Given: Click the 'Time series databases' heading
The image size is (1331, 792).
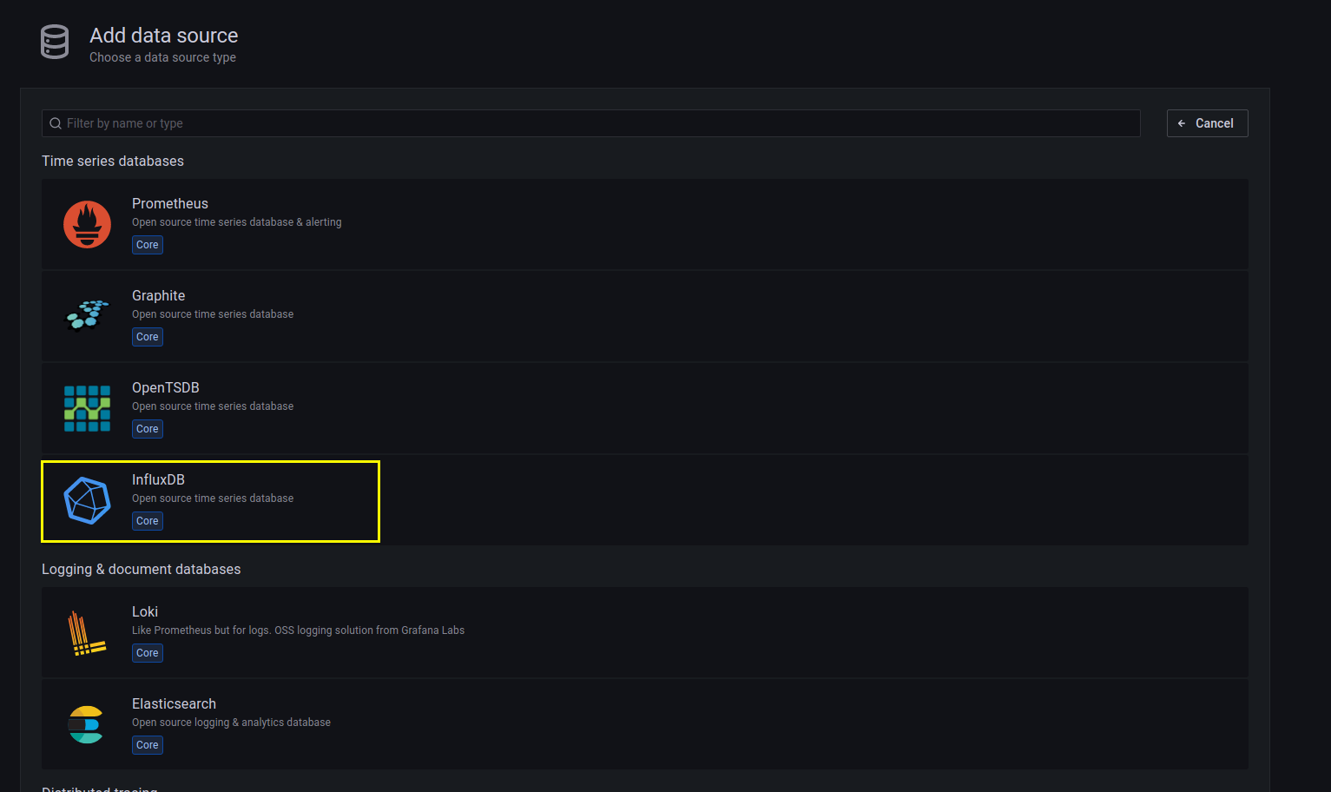Looking at the screenshot, I should click(113, 161).
